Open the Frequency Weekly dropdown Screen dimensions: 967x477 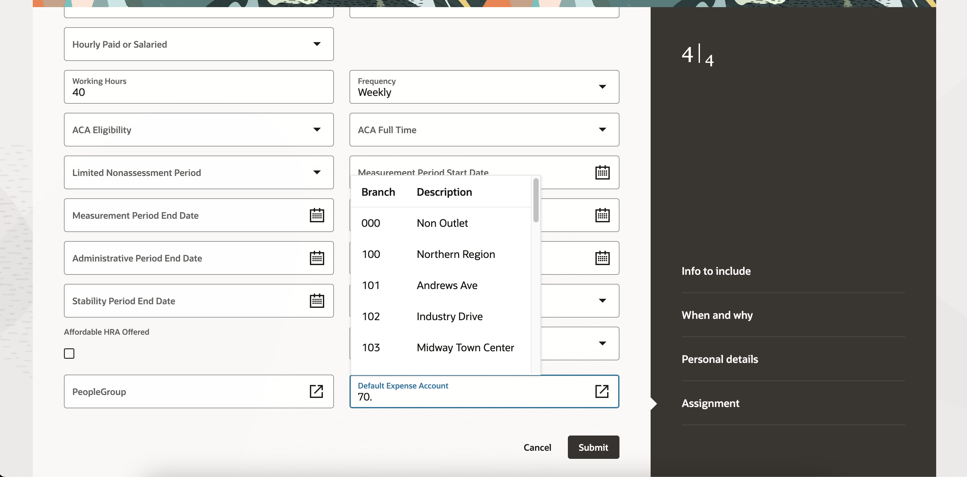[602, 87]
